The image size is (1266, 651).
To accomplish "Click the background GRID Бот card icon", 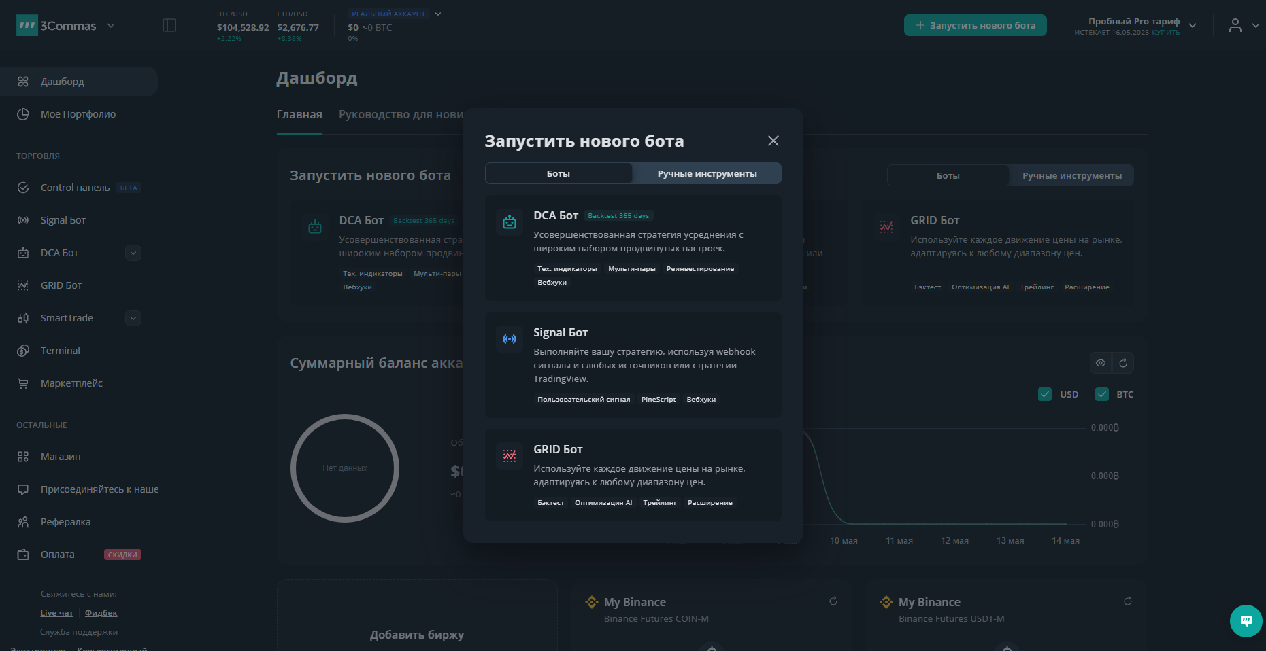I will pos(886,226).
